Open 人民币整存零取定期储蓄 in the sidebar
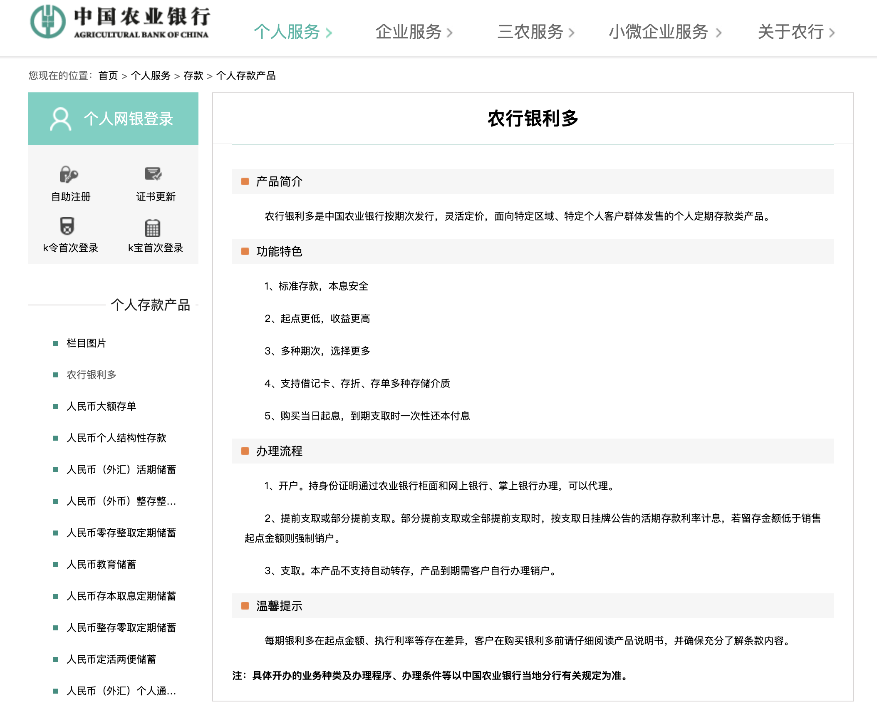This screenshot has height=709, width=877. pos(121,628)
